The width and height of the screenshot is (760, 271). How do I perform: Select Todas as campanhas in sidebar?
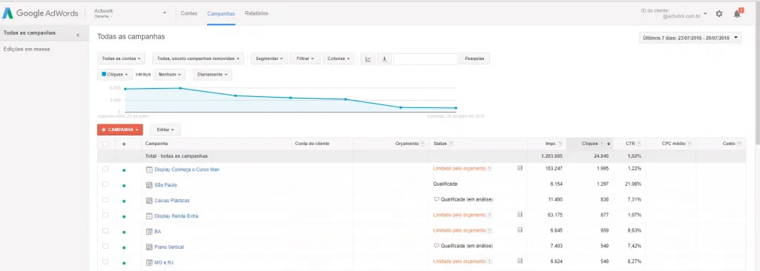coord(30,33)
